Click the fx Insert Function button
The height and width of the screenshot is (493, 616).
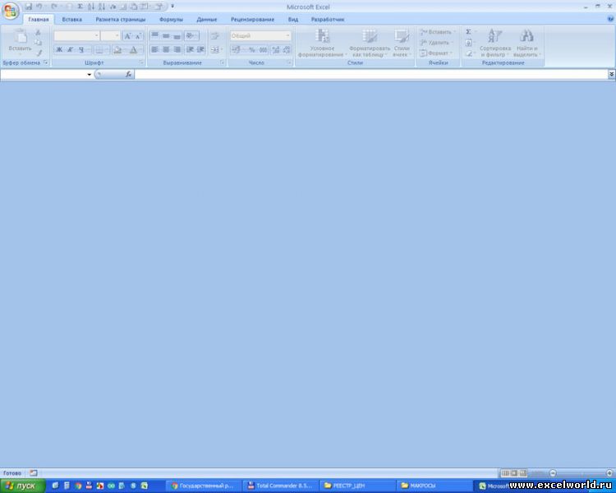tap(128, 74)
